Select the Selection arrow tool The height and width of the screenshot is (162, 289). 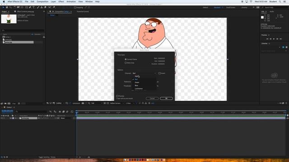pos(3,7)
